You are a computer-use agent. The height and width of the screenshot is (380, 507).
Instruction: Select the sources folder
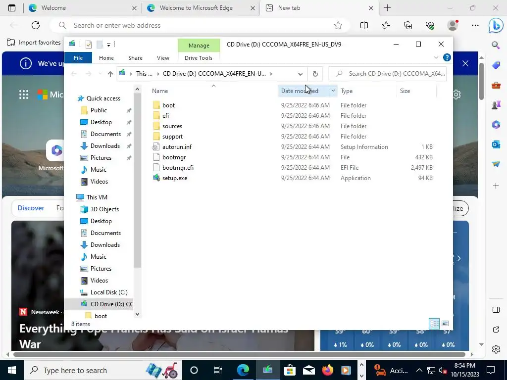(x=172, y=126)
